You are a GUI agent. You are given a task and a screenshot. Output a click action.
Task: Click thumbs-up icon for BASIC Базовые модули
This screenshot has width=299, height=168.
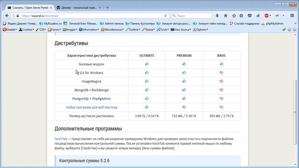click(221, 64)
